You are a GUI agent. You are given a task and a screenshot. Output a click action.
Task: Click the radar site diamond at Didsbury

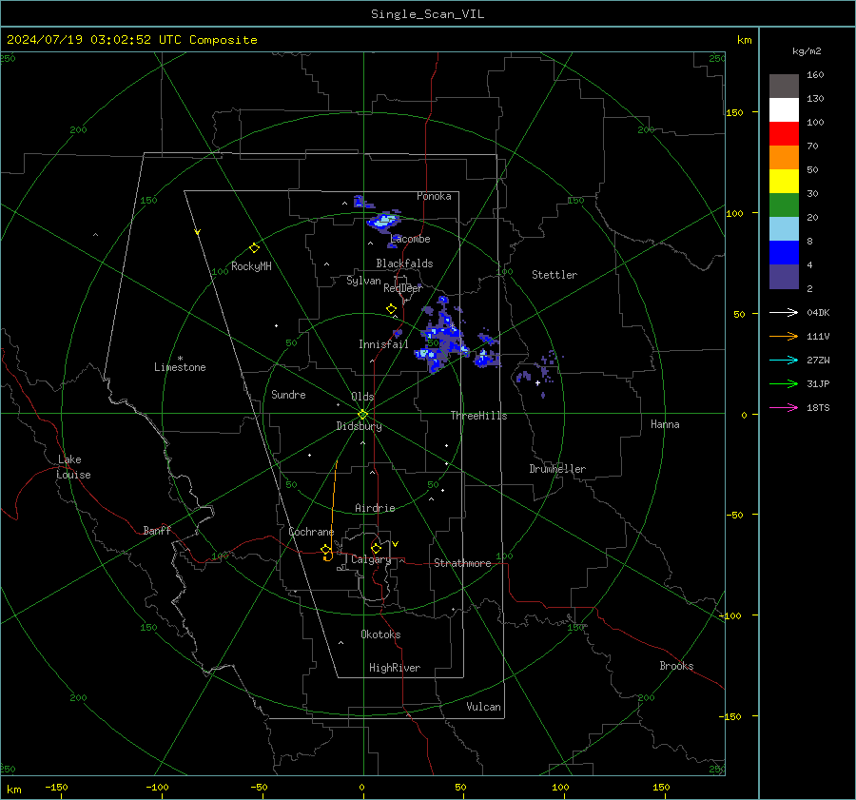point(363,415)
